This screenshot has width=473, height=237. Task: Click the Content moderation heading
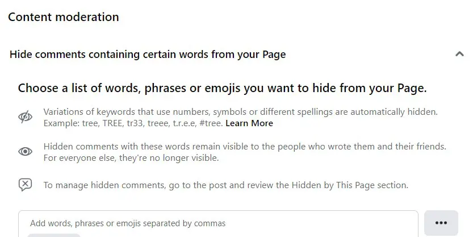64,17
